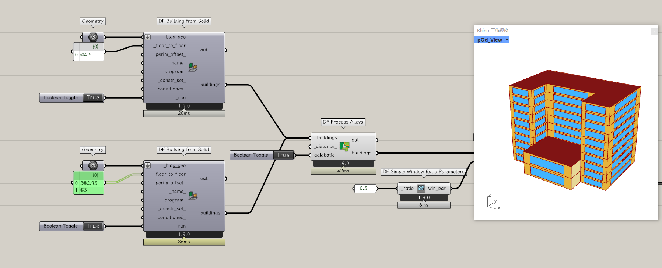Open the pOd_View dropdown arrow
The height and width of the screenshot is (268, 662).
pos(507,40)
